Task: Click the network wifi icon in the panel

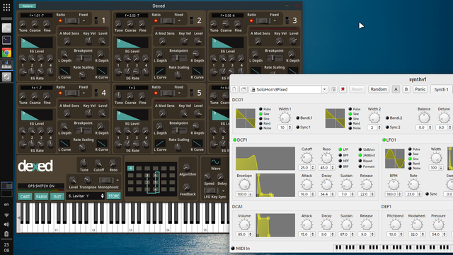Action: click(6, 215)
